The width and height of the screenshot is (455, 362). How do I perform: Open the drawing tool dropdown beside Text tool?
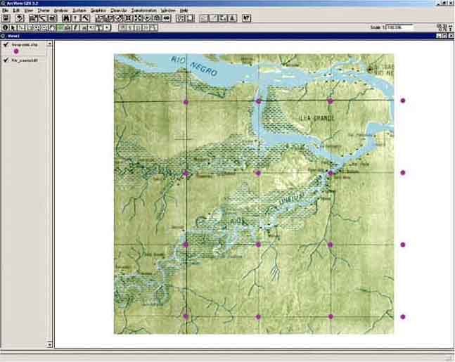pyautogui.click(x=107, y=27)
